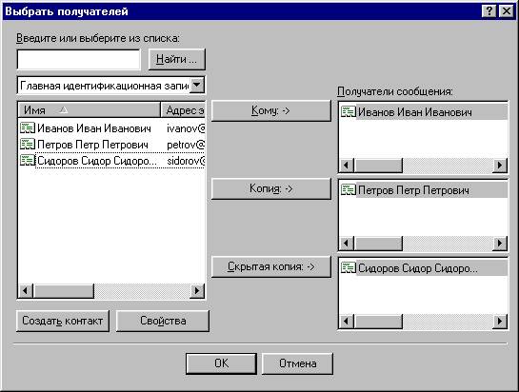This screenshot has width=519, height=392.
Task: Click the ivanov@ address cell
Action: point(186,128)
